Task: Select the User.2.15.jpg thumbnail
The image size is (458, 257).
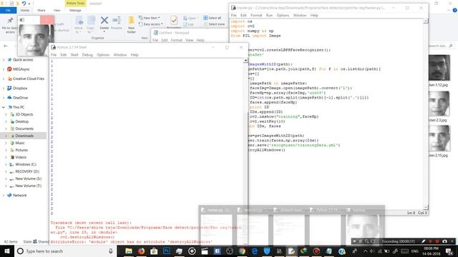Action: coord(439,138)
